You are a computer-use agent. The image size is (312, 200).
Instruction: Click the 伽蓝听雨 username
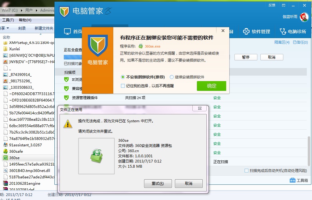[x=290, y=17]
